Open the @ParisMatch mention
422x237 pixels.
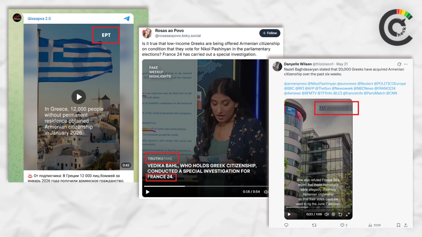tap(375, 93)
